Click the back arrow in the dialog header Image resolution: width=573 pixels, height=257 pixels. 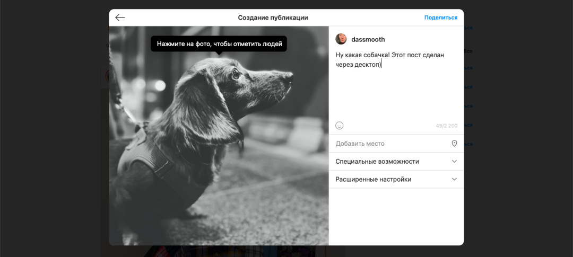point(120,17)
